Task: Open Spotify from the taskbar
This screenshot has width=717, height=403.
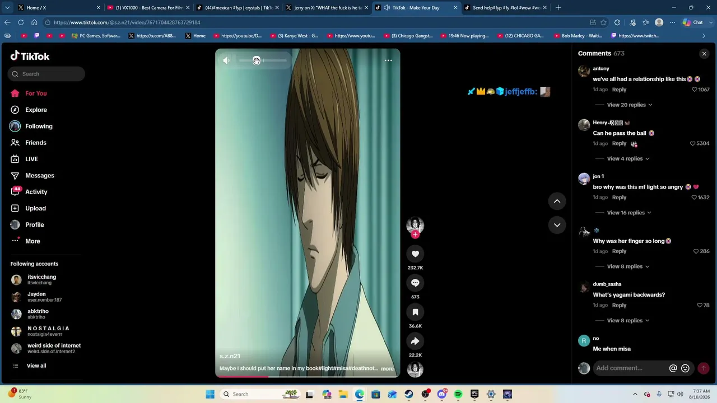Action: [458, 395]
